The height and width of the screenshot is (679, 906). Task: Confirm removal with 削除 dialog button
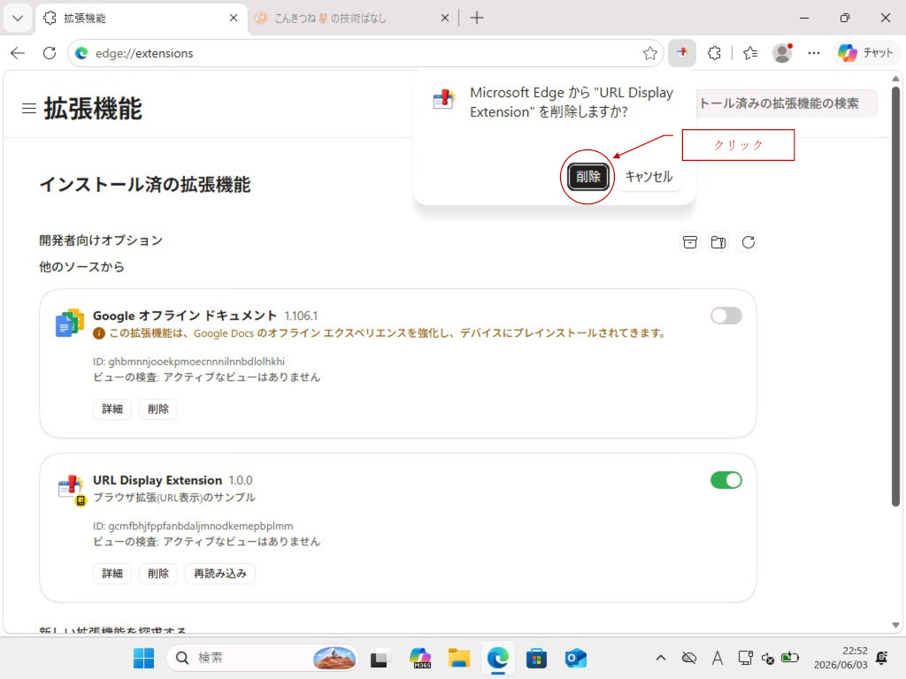[587, 177]
